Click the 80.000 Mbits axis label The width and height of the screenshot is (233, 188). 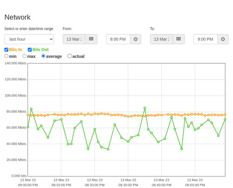(16, 111)
